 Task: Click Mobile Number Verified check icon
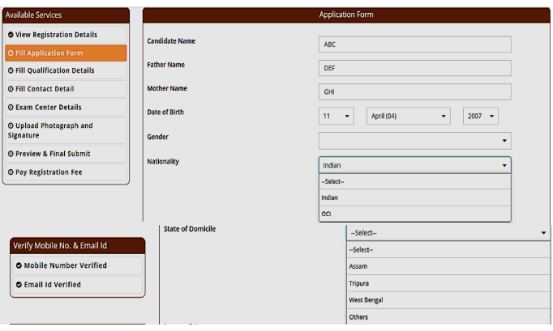[19, 265]
